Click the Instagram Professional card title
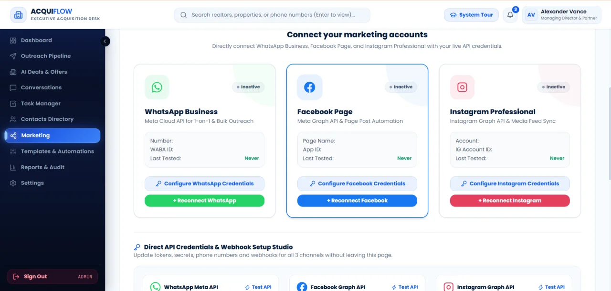 click(493, 112)
